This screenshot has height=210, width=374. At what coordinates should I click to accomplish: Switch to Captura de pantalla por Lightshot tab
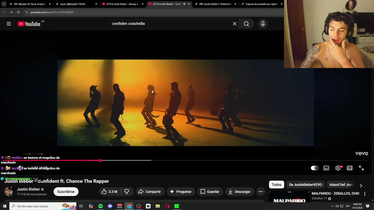(x=261, y=4)
